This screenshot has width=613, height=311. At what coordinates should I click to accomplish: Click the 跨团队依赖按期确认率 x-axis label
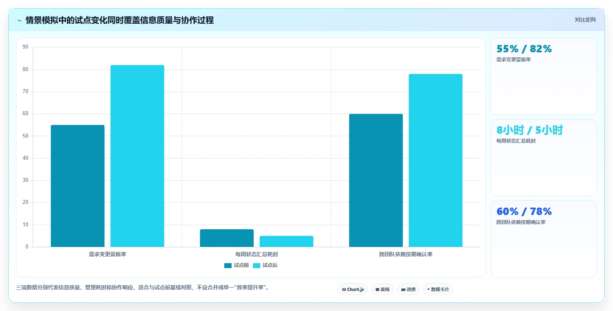coord(406,254)
